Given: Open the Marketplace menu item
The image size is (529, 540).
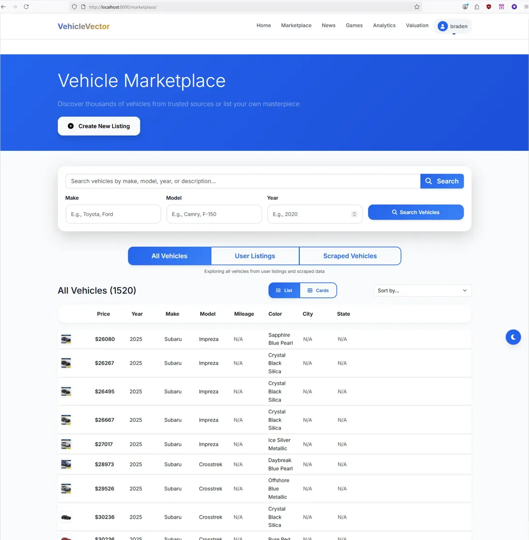Looking at the screenshot, I should 296,25.
